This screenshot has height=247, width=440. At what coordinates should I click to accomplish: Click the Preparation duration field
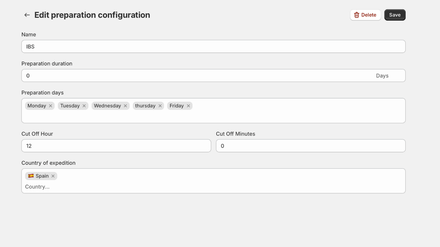click(x=198, y=76)
